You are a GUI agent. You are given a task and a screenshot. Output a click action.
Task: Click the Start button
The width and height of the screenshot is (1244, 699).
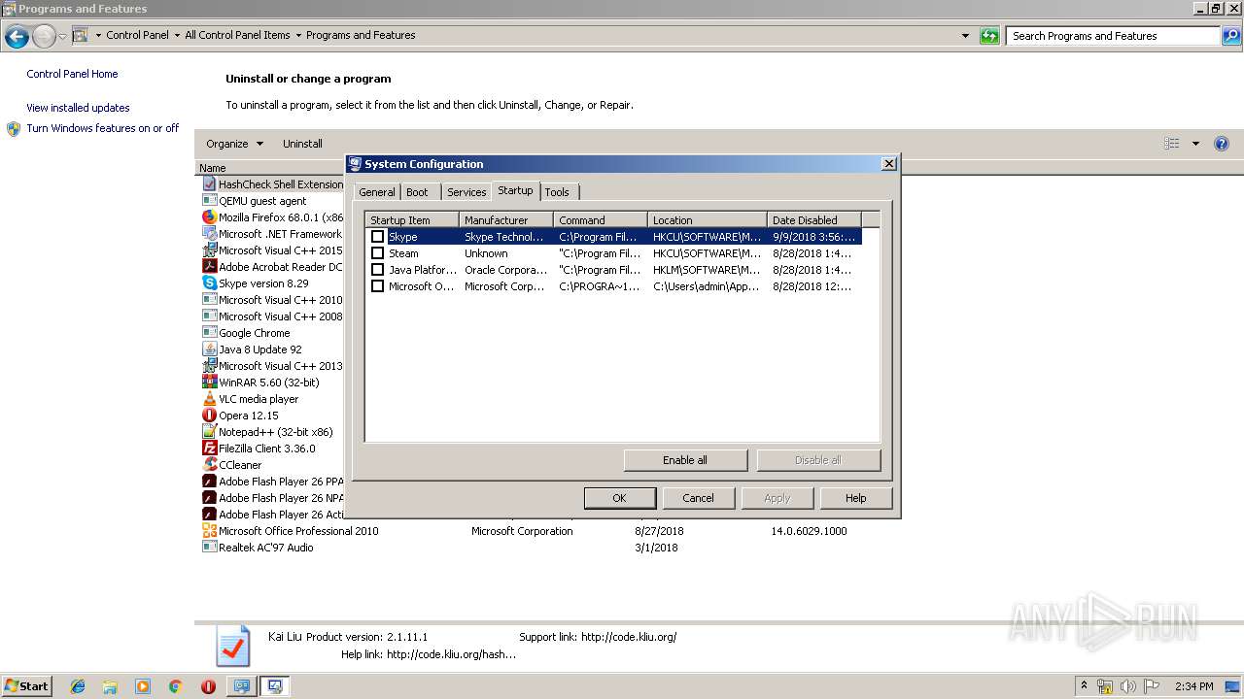27,686
